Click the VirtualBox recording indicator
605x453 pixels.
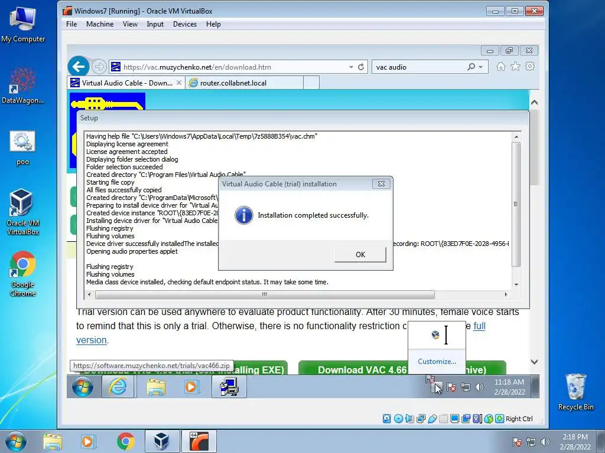[x=466, y=419]
